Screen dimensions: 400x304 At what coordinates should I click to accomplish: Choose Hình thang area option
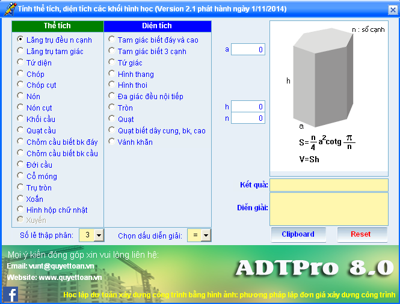coord(112,74)
